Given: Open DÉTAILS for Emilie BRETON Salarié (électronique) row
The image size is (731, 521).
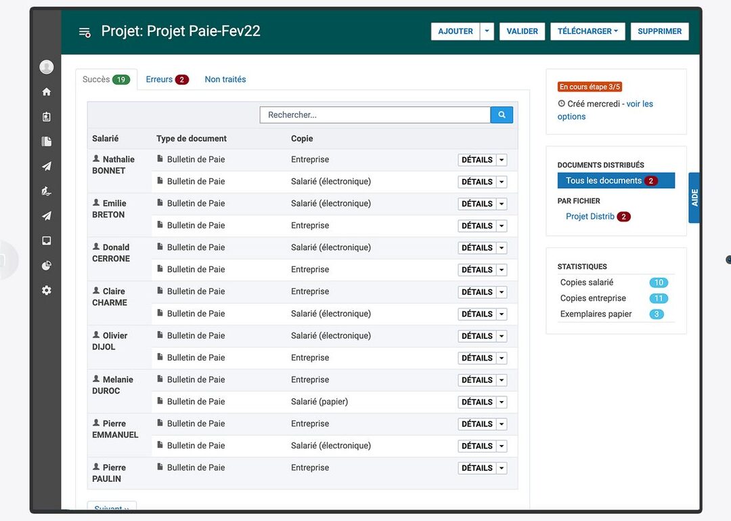Looking at the screenshot, I should 477,204.
